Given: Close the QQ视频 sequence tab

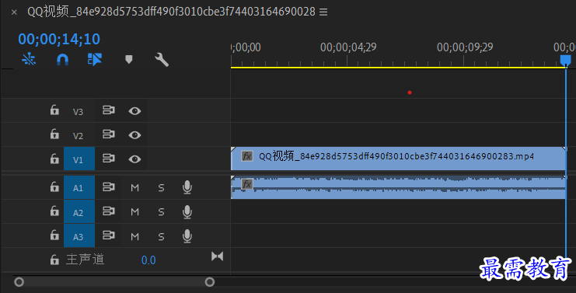Looking at the screenshot, I should 14,12.
